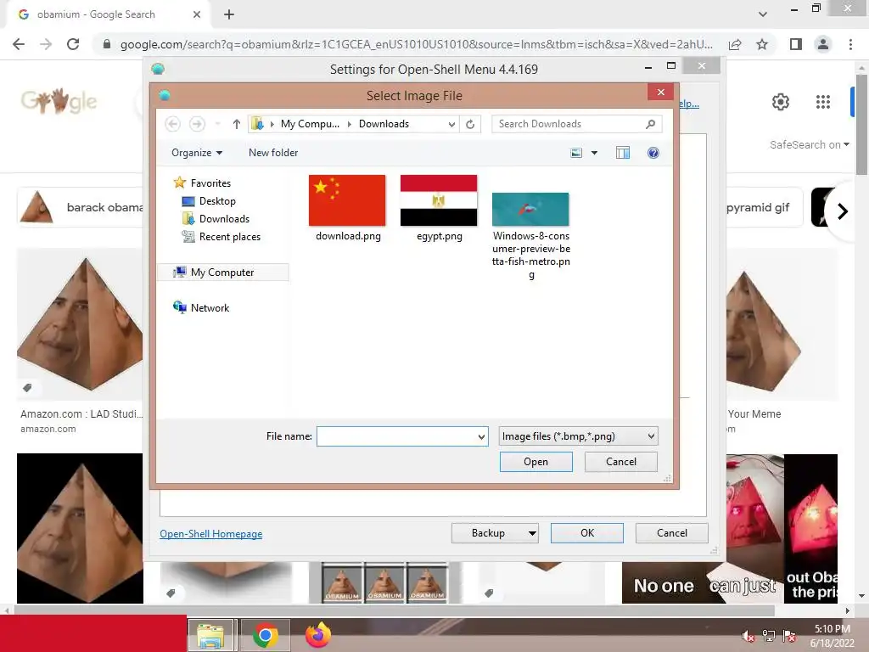Viewport: 869px width, 652px height.
Task: Go up one folder level
Action: point(237,124)
